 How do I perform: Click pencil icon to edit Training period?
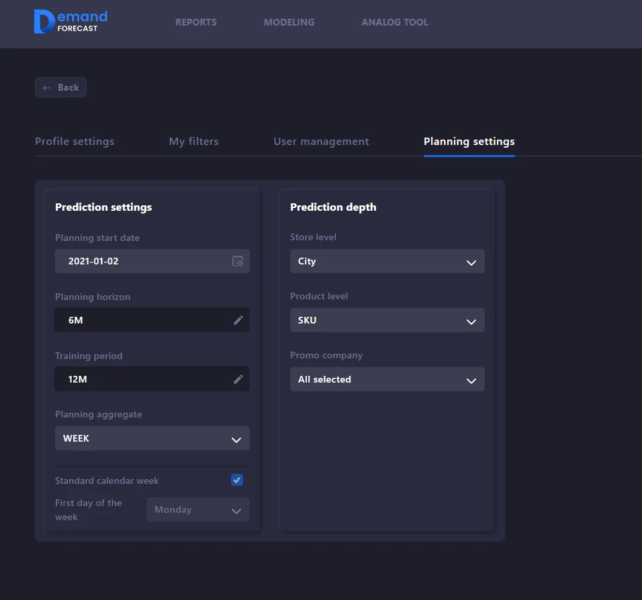[238, 379]
